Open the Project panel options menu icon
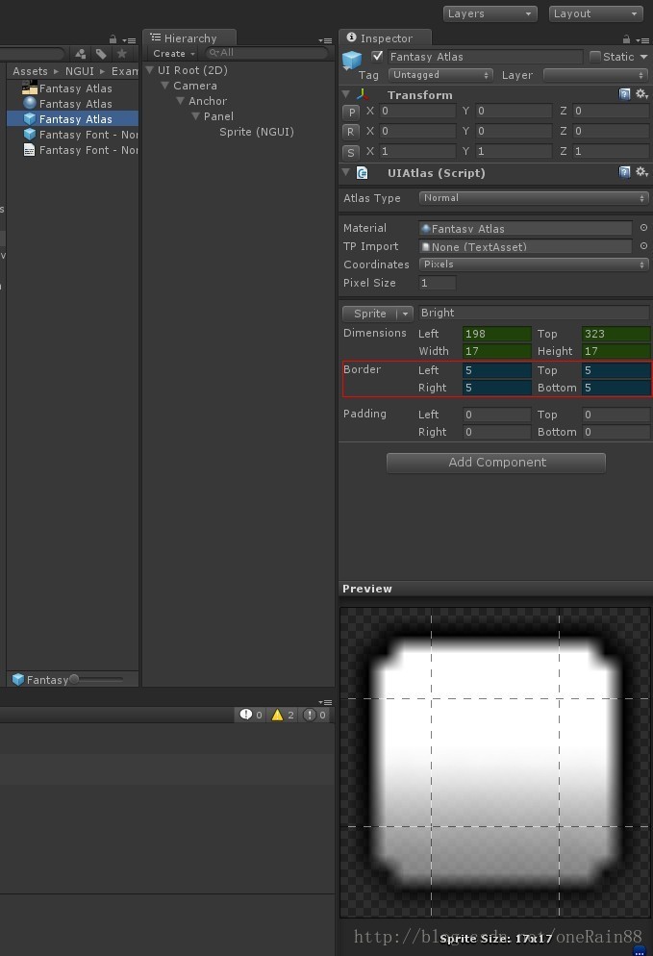Viewport: 653px width, 956px height. [129, 40]
